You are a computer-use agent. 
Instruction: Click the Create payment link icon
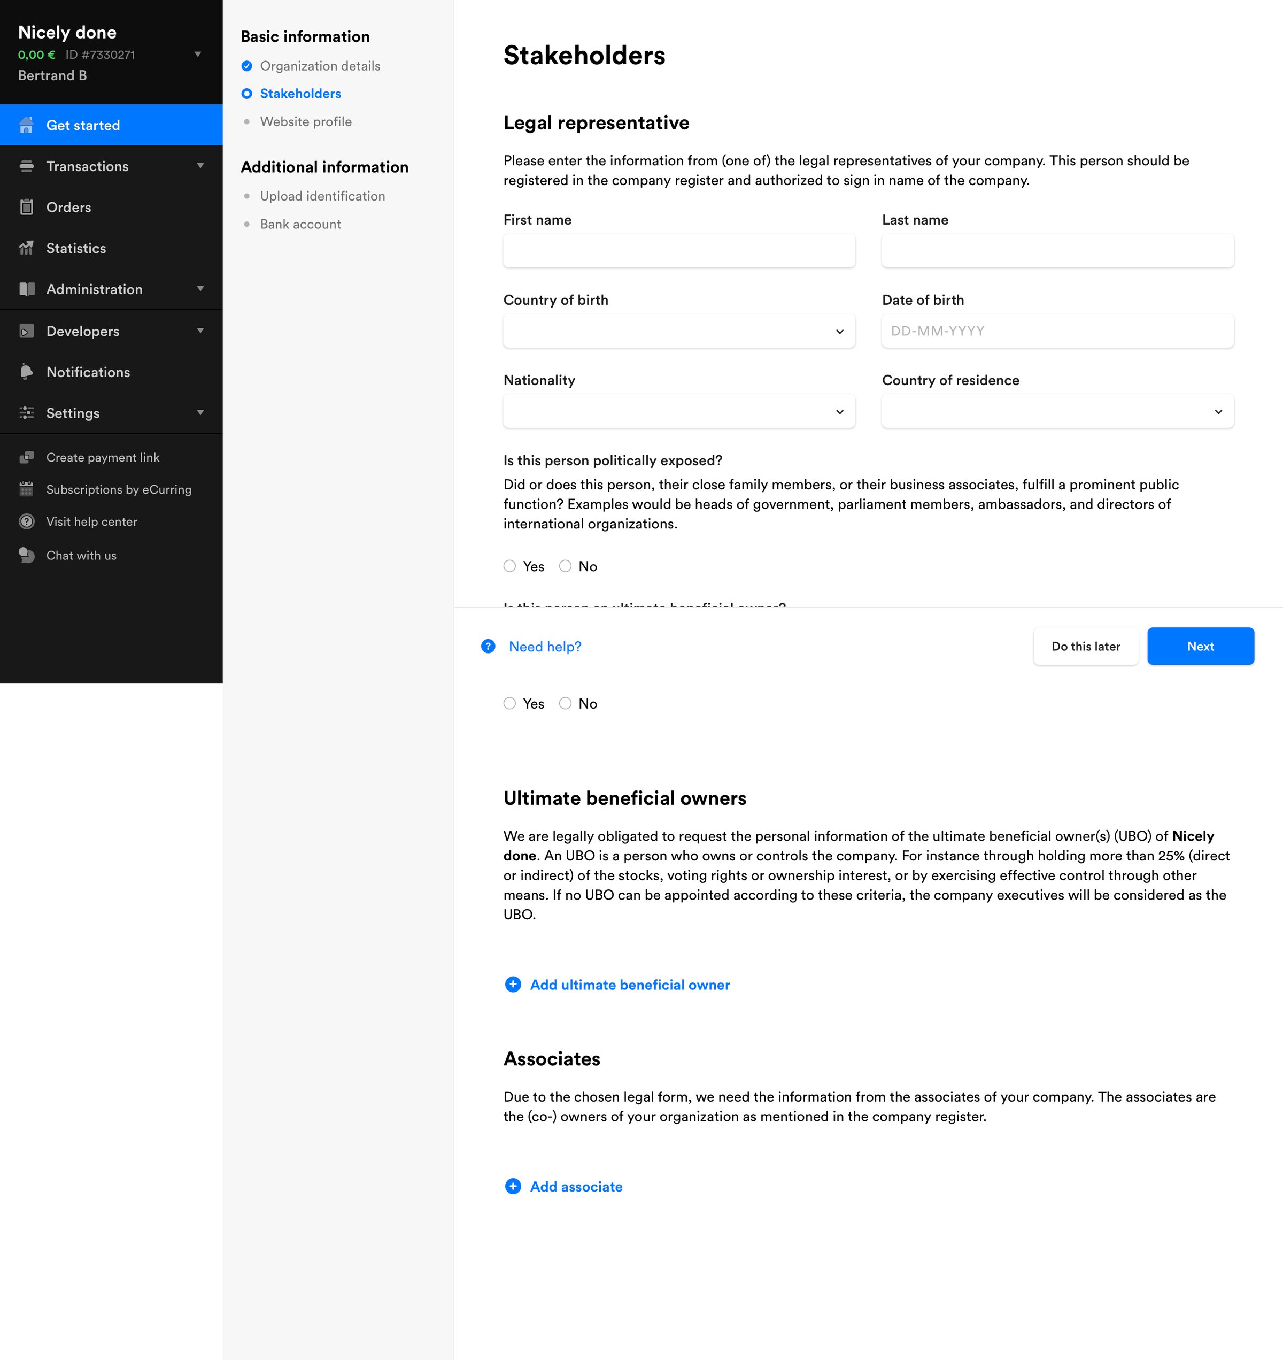27,457
